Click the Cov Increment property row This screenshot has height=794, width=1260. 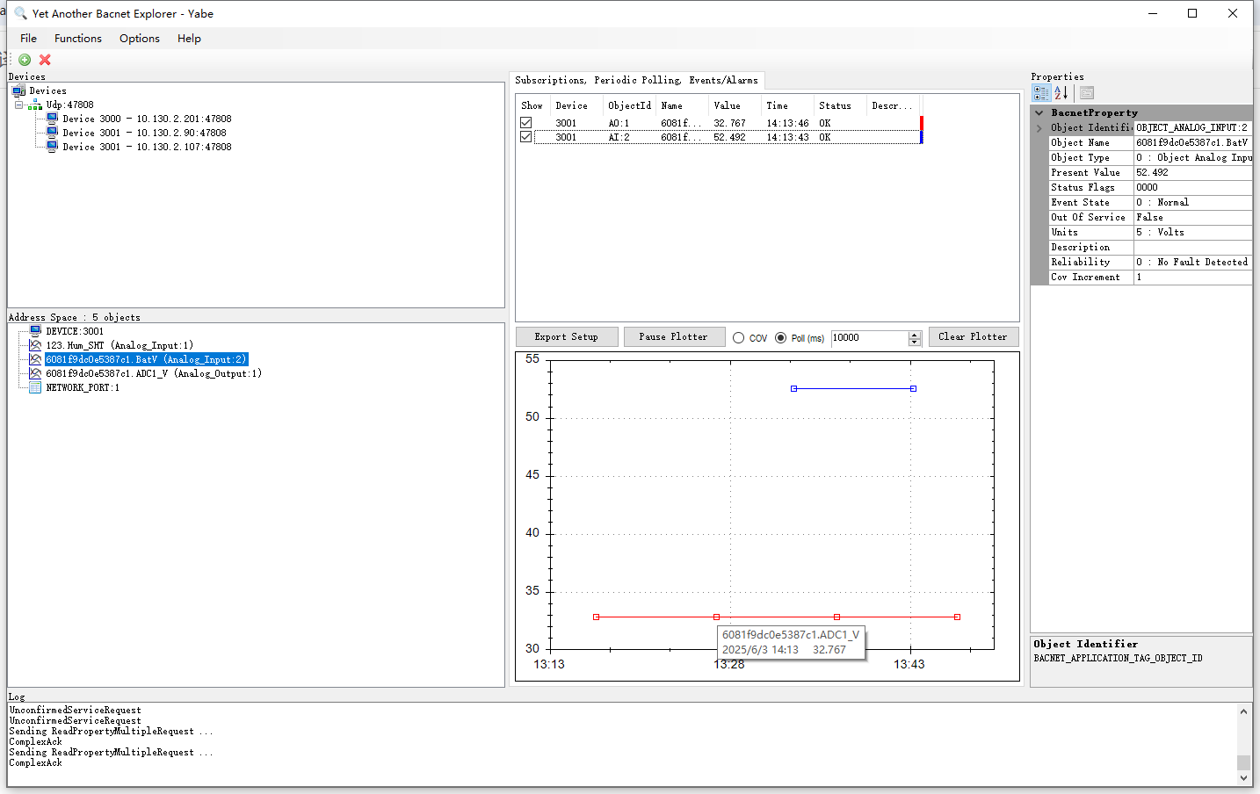(1149, 277)
